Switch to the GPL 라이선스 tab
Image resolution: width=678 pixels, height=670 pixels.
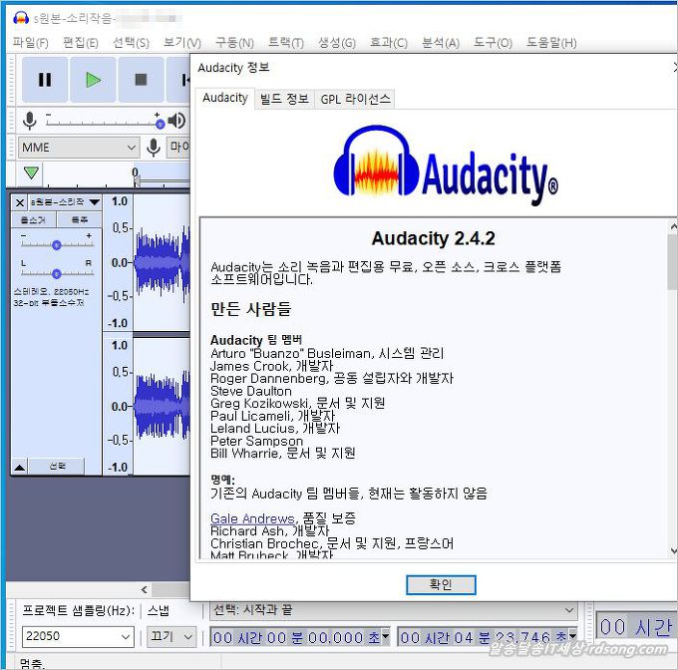coord(355,99)
